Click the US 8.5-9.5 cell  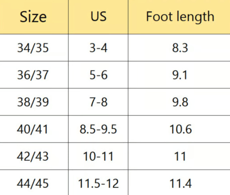[x=98, y=129]
